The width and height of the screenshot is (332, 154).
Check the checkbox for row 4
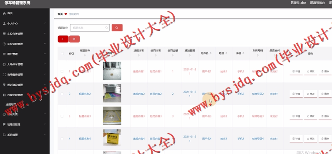[62, 139]
